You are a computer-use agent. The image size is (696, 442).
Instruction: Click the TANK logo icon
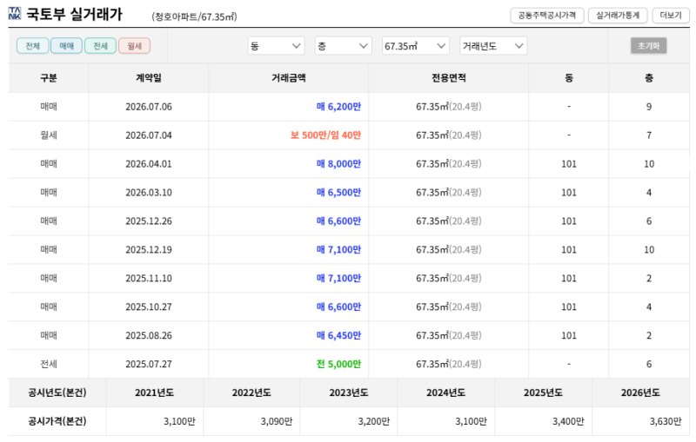coord(15,14)
